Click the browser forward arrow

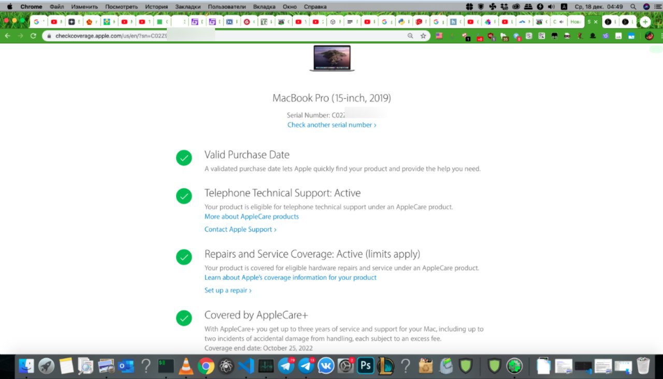pos(21,36)
